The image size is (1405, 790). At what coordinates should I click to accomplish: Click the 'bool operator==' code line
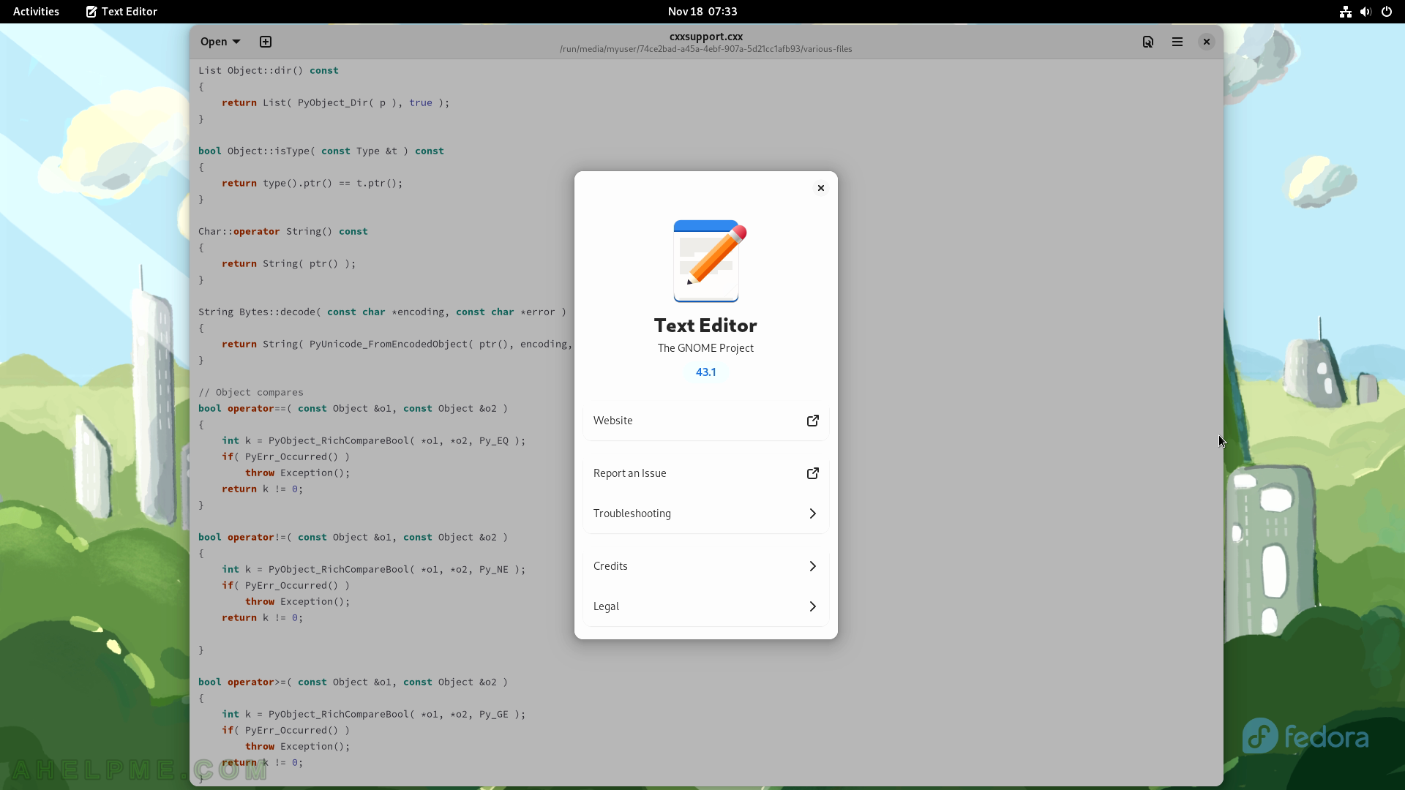coord(353,408)
